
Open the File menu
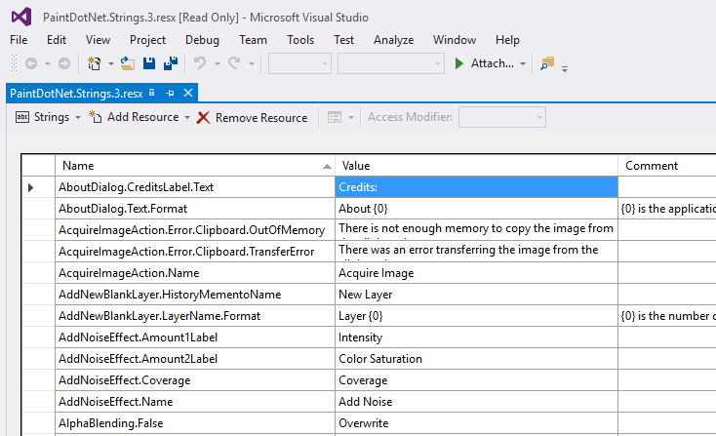point(19,40)
